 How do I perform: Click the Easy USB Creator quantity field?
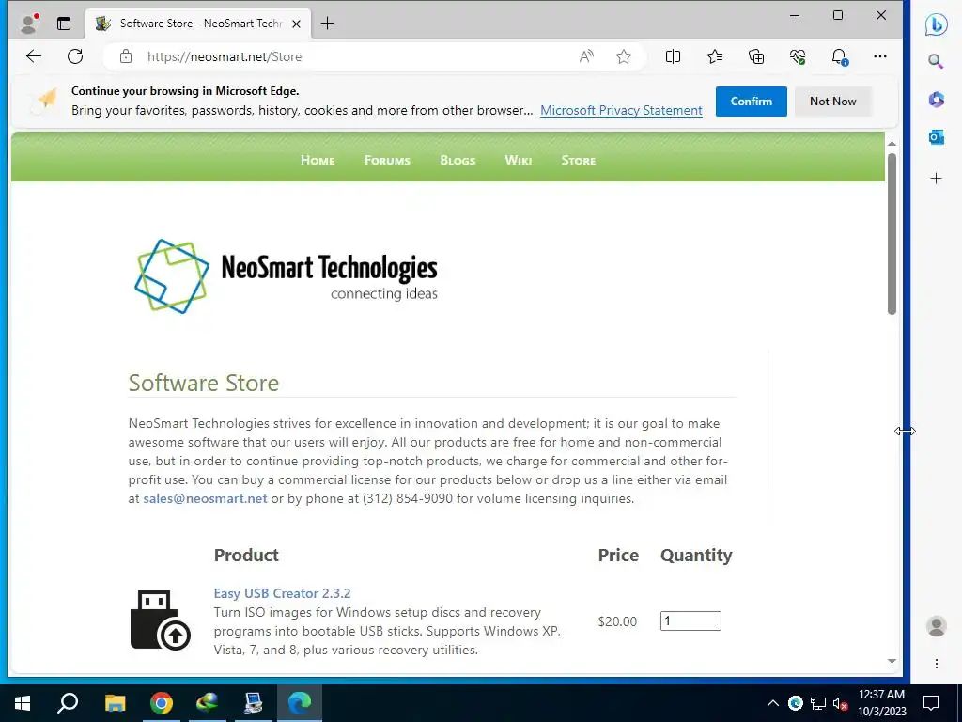tap(690, 620)
